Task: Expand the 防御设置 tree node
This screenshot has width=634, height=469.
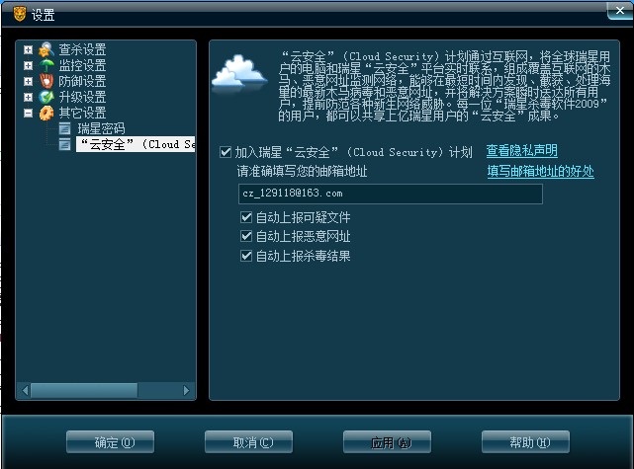Action: coord(28,81)
